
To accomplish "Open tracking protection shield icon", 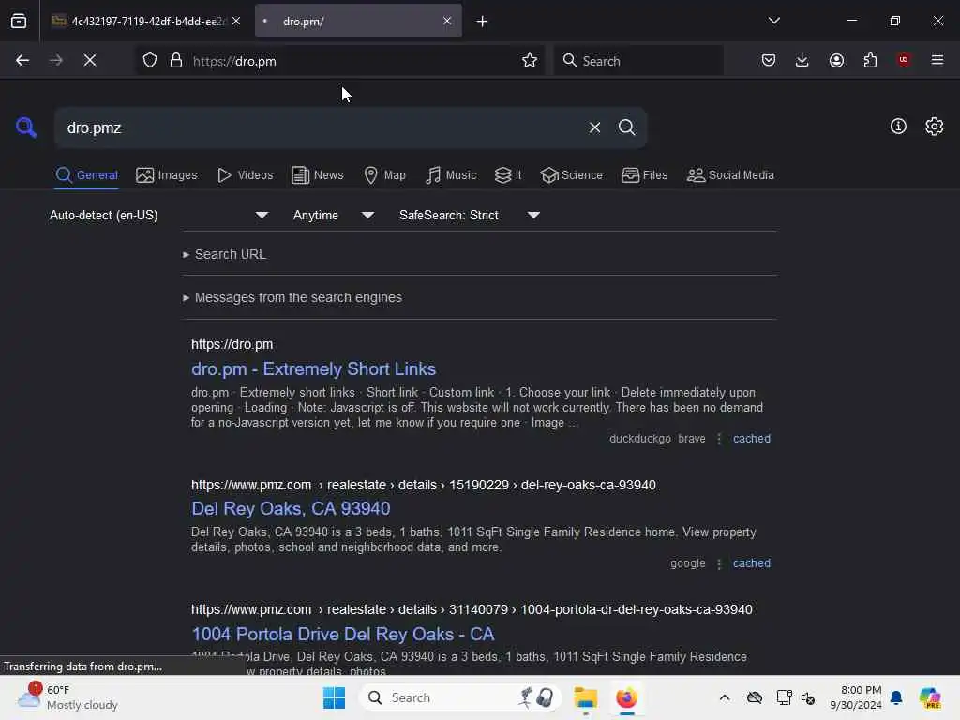I will point(150,61).
